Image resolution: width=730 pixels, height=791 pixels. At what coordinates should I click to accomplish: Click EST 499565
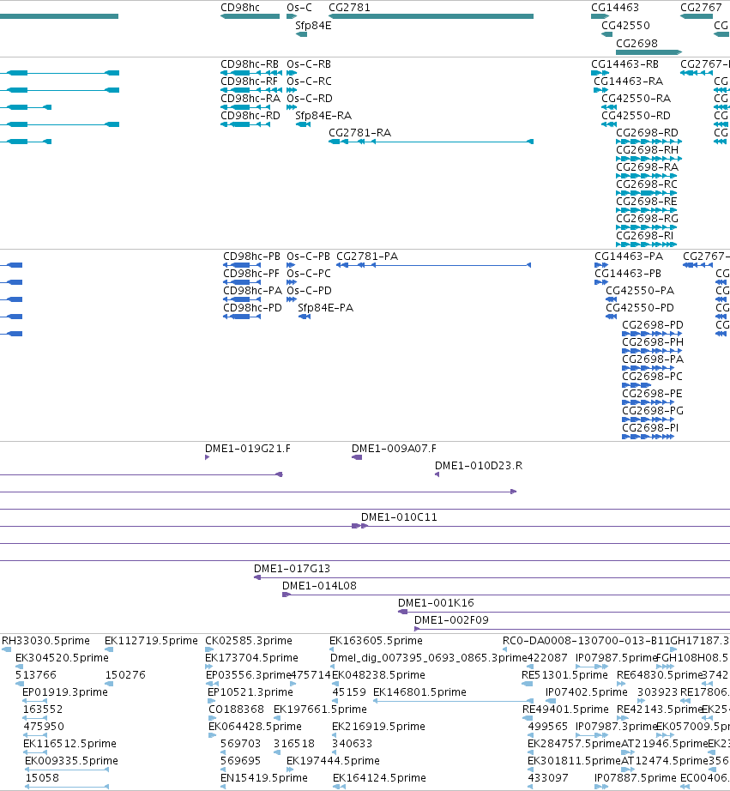pos(548,727)
